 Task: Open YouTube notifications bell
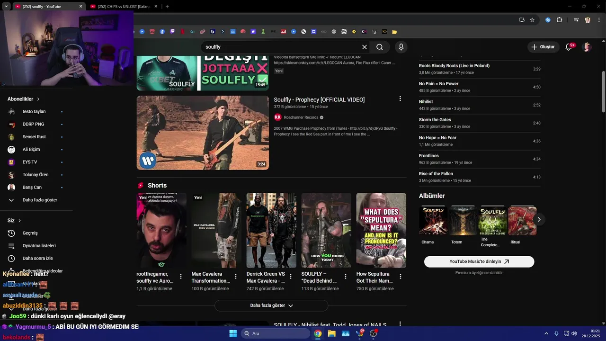[x=569, y=47]
